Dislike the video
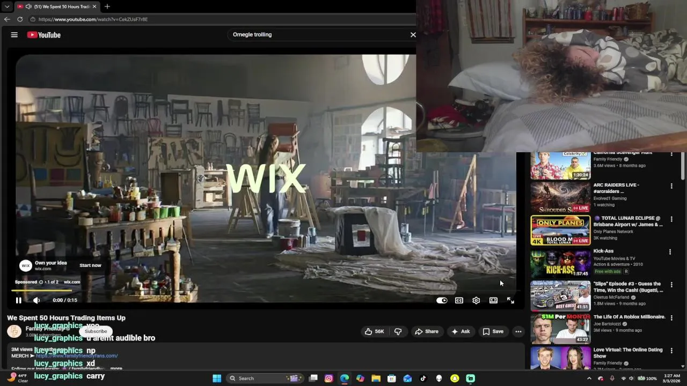 (398, 331)
